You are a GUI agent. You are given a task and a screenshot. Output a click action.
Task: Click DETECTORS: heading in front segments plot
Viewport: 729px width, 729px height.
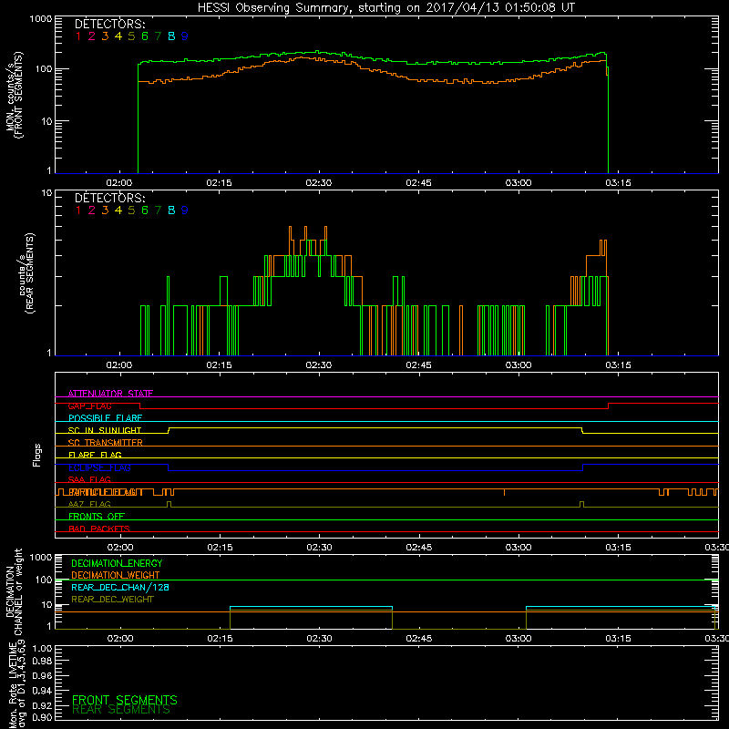point(110,25)
